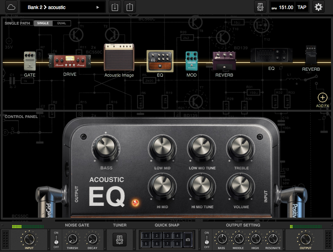Toggle the noise gate ON/OFF switch
This screenshot has width=333, height=252.
[56, 239]
